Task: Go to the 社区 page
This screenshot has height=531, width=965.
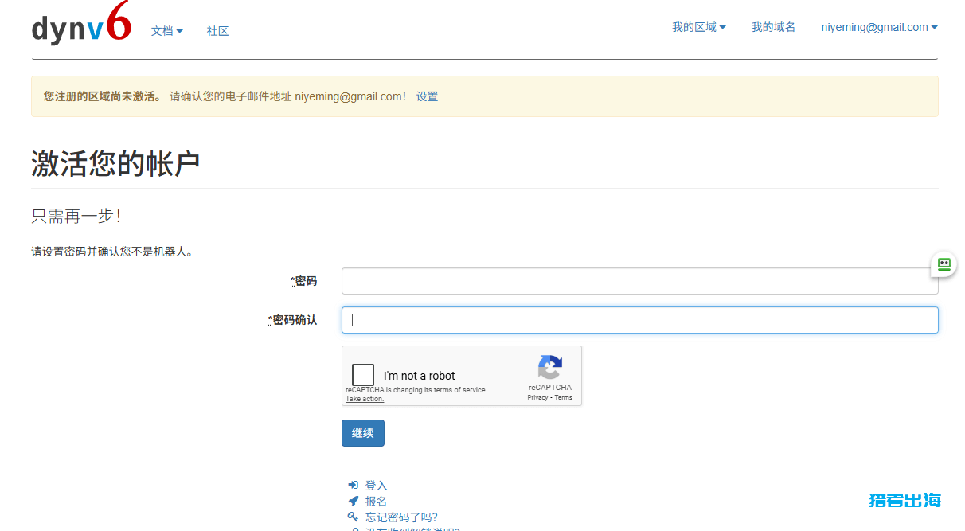Action: pos(217,31)
